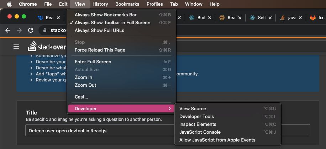This screenshot has height=149, width=326.
Task: Open the Edit menu
Action: pyautogui.click(x=63, y=4)
